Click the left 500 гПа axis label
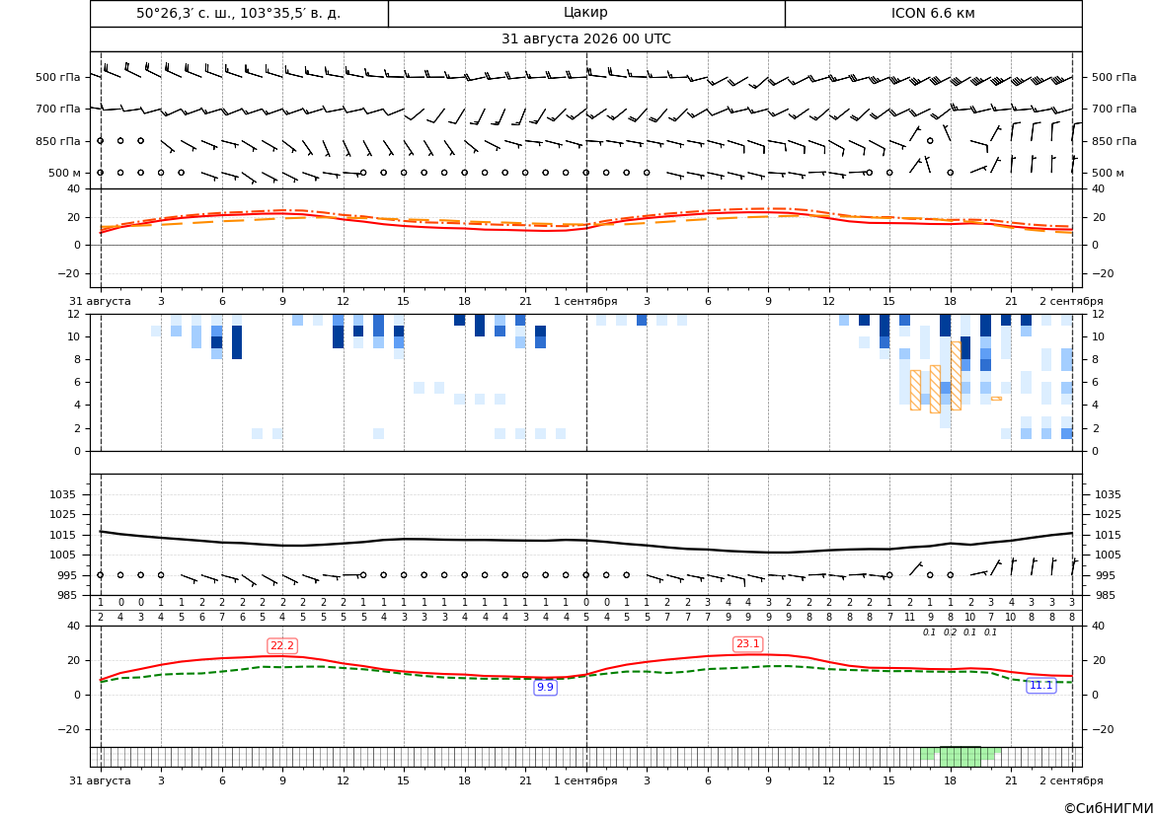 point(58,77)
